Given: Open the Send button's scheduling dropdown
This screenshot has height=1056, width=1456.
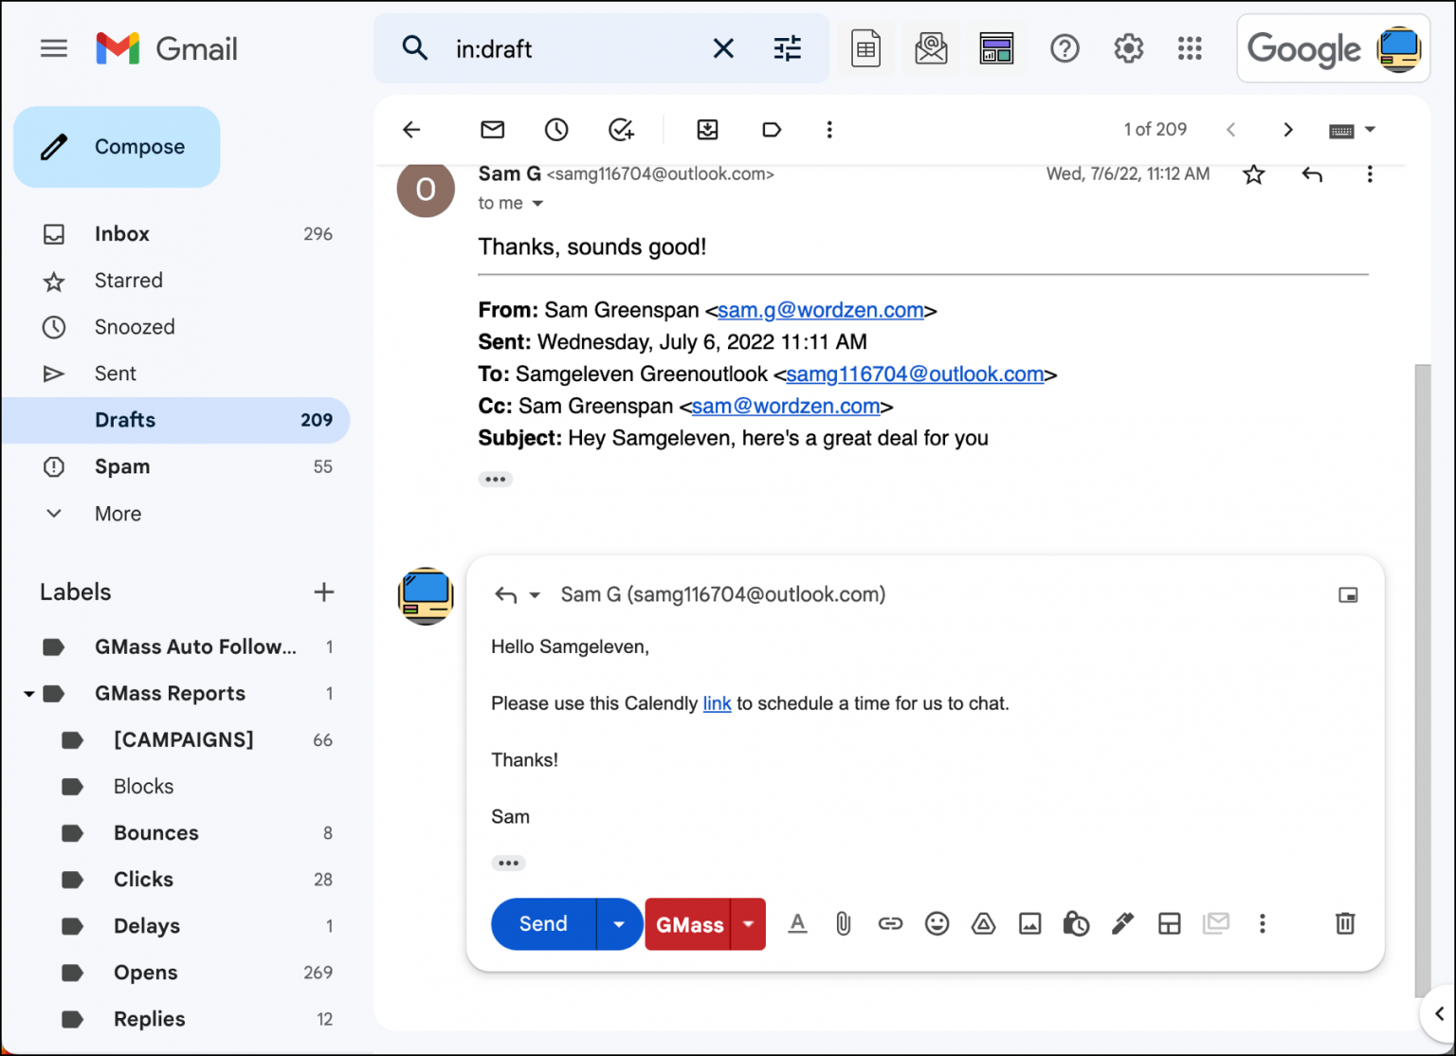Looking at the screenshot, I should [x=618, y=923].
